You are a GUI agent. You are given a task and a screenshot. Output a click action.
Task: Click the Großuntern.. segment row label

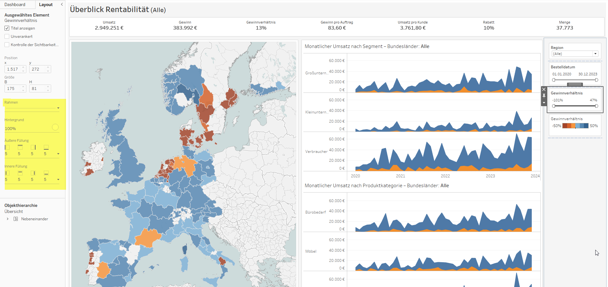(x=316, y=73)
